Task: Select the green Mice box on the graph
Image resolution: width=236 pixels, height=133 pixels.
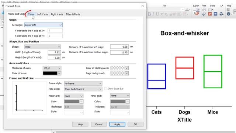Action: (213, 71)
